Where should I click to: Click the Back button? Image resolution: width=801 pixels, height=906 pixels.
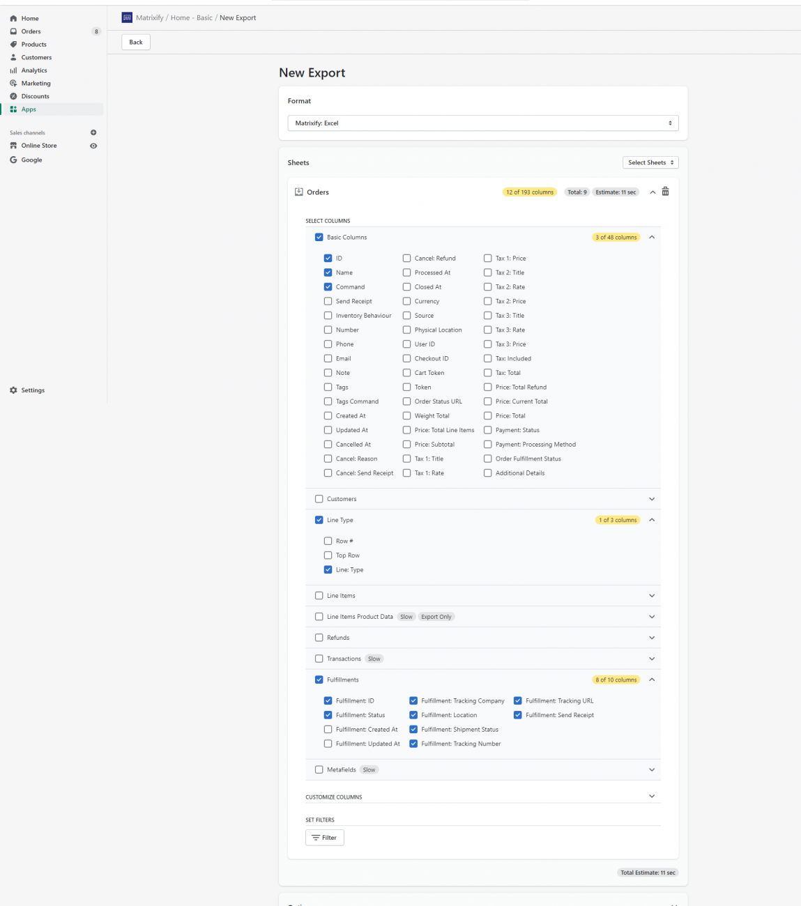click(x=135, y=42)
